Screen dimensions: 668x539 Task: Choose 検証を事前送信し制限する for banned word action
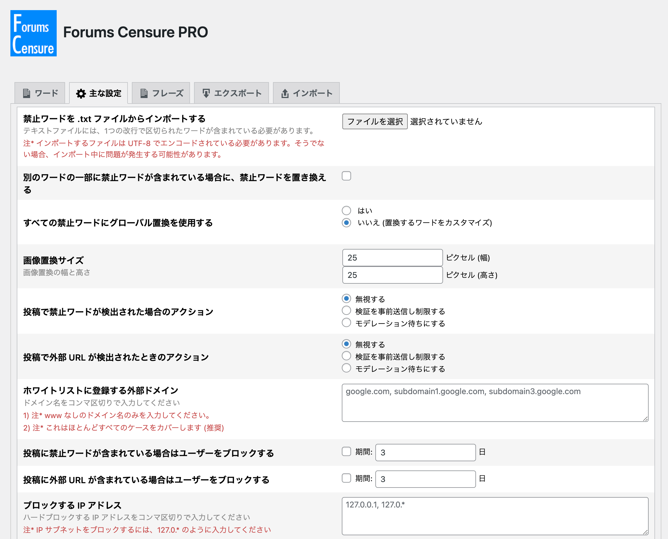point(346,311)
